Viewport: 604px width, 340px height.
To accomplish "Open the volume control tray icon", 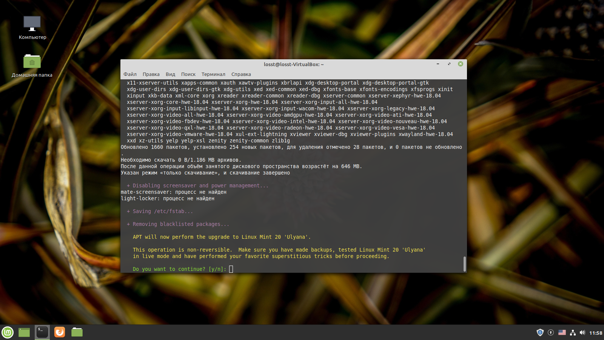I will pos(582,332).
